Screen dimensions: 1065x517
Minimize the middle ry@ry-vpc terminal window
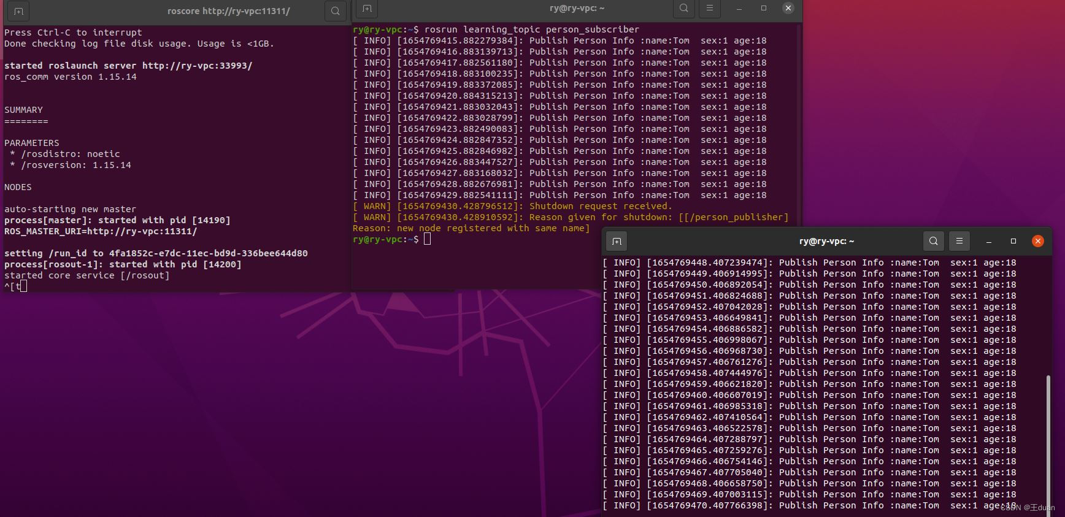click(x=739, y=9)
